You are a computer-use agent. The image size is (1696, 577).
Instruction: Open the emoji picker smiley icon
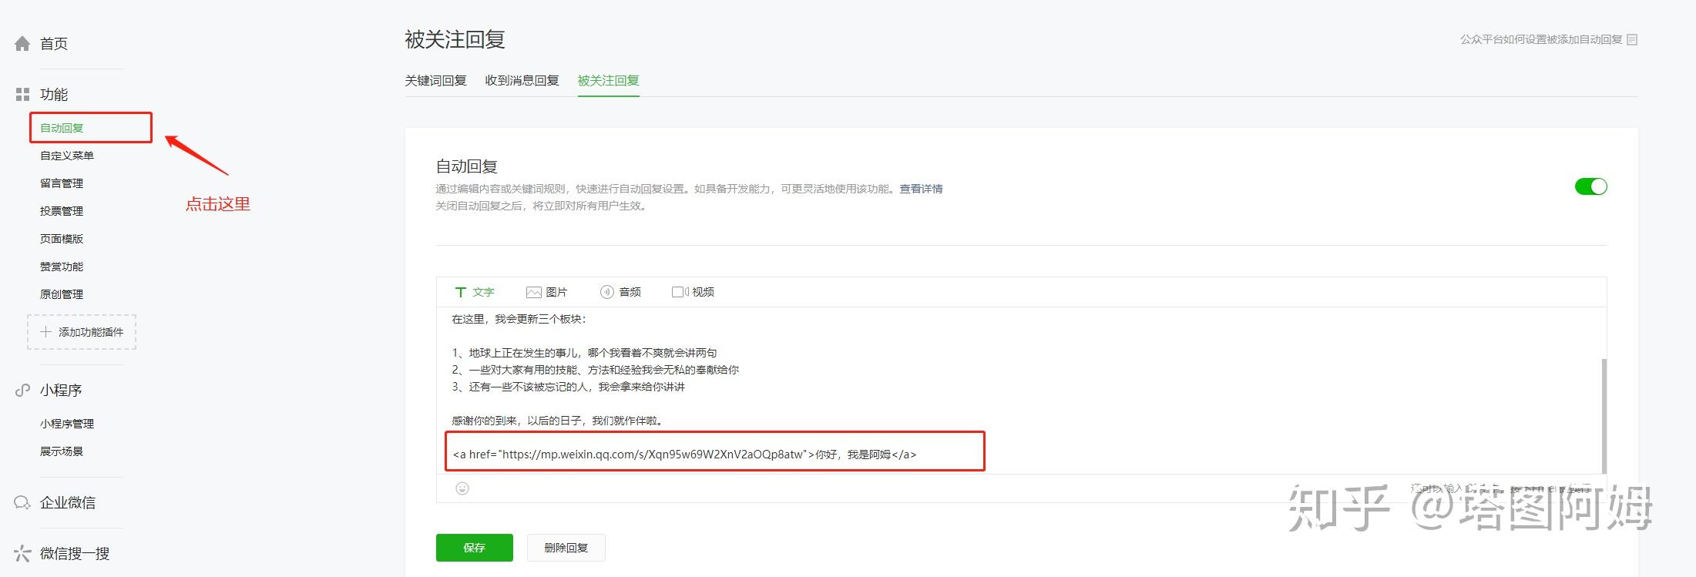tap(462, 488)
